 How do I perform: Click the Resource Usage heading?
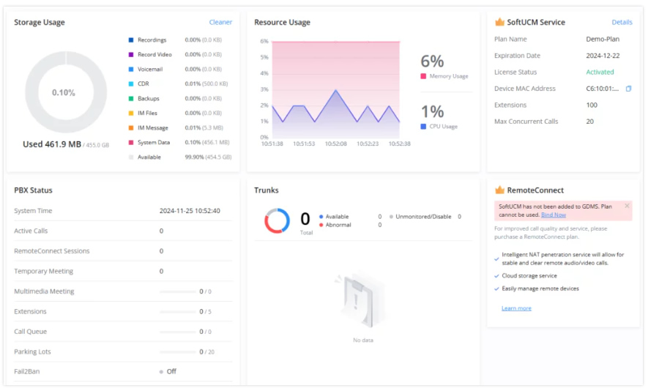pyautogui.click(x=282, y=22)
